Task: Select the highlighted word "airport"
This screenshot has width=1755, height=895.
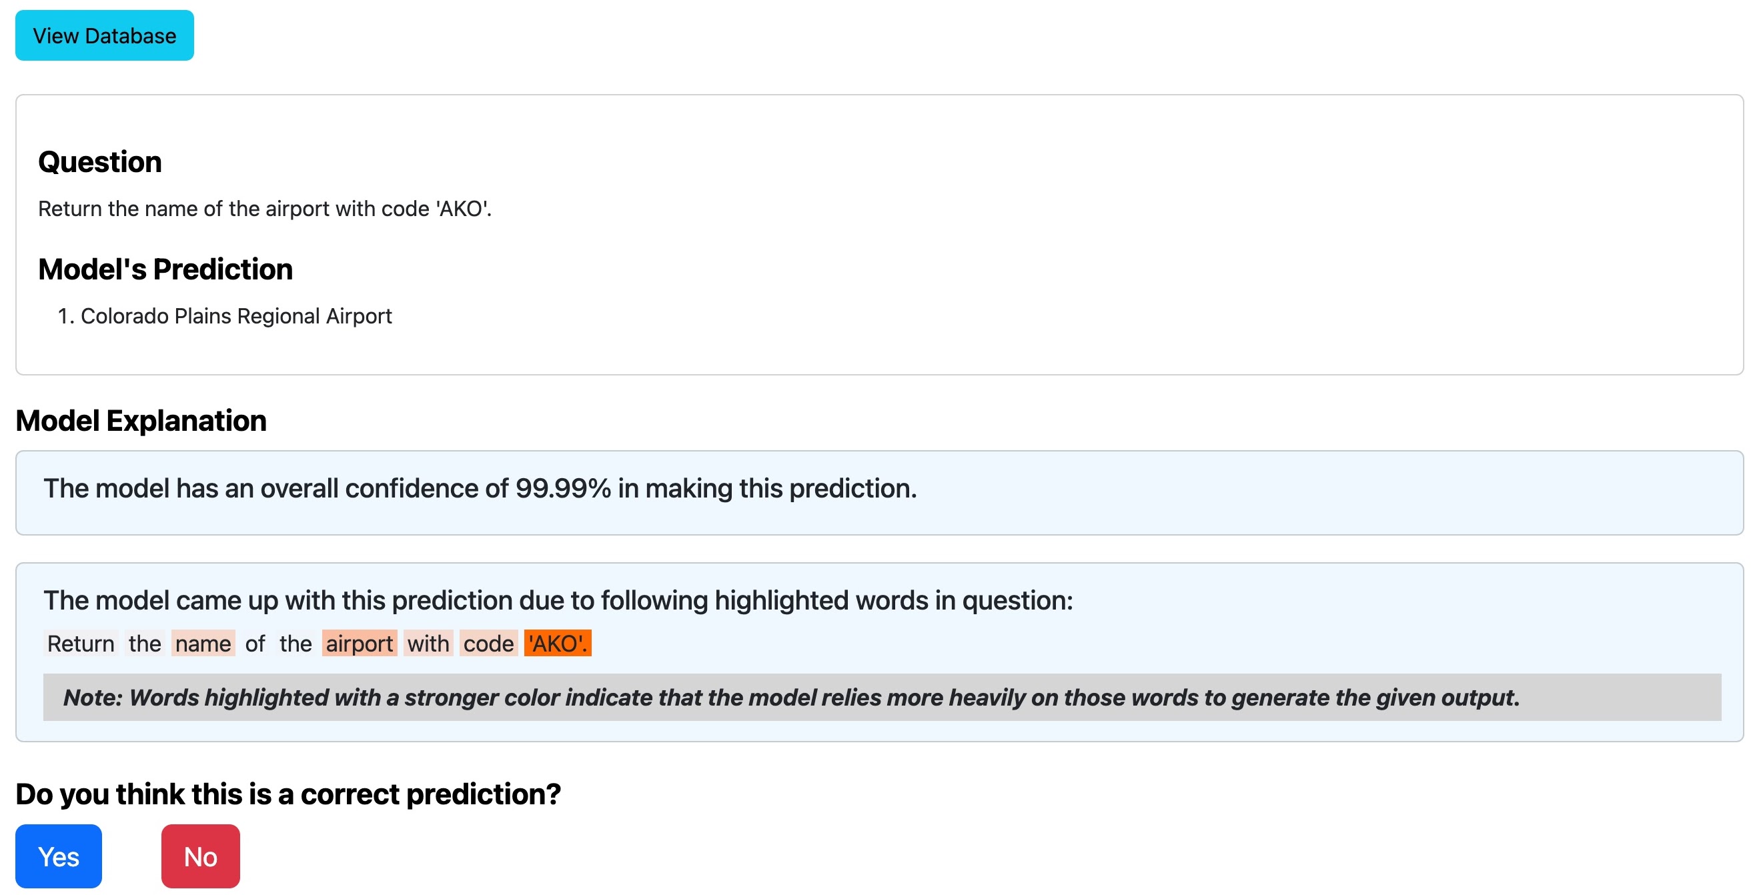Action: (359, 643)
